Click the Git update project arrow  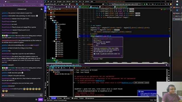[x=156, y=4]
